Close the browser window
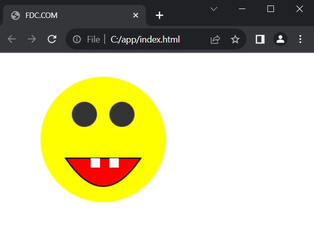This screenshot has width=314, height=237. (x=299, y=9)
